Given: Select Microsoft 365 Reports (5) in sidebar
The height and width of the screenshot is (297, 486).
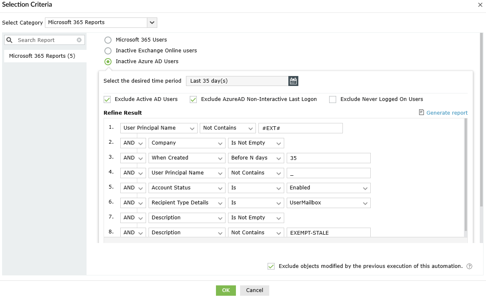Looking at the screenshot, I should coord(42,56).
